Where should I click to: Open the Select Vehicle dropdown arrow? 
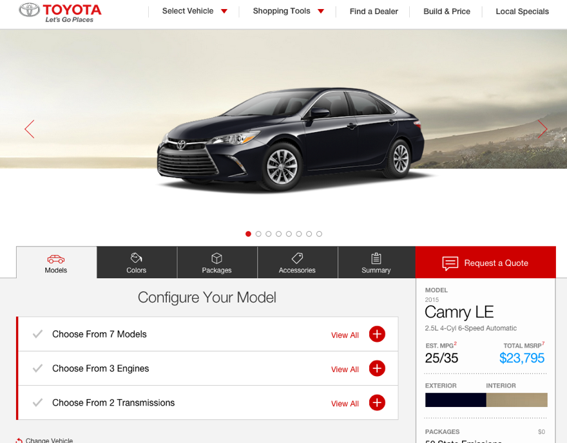point(224,11)
